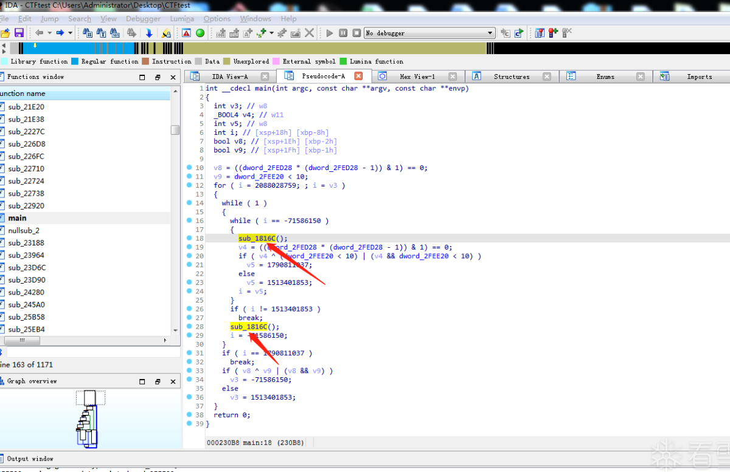Select nullsub_2 in Functions list

[x=85, y=230]
